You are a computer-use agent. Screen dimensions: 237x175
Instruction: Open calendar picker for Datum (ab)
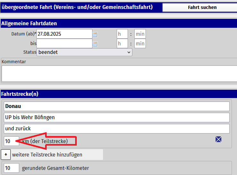[x=95, y=34]
